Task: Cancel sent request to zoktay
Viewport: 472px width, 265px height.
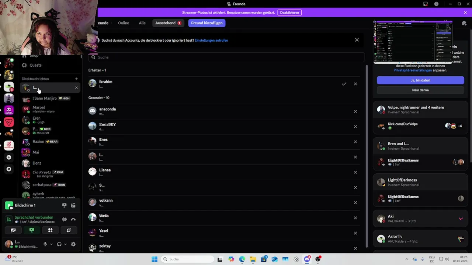Action: coord(355,248)
